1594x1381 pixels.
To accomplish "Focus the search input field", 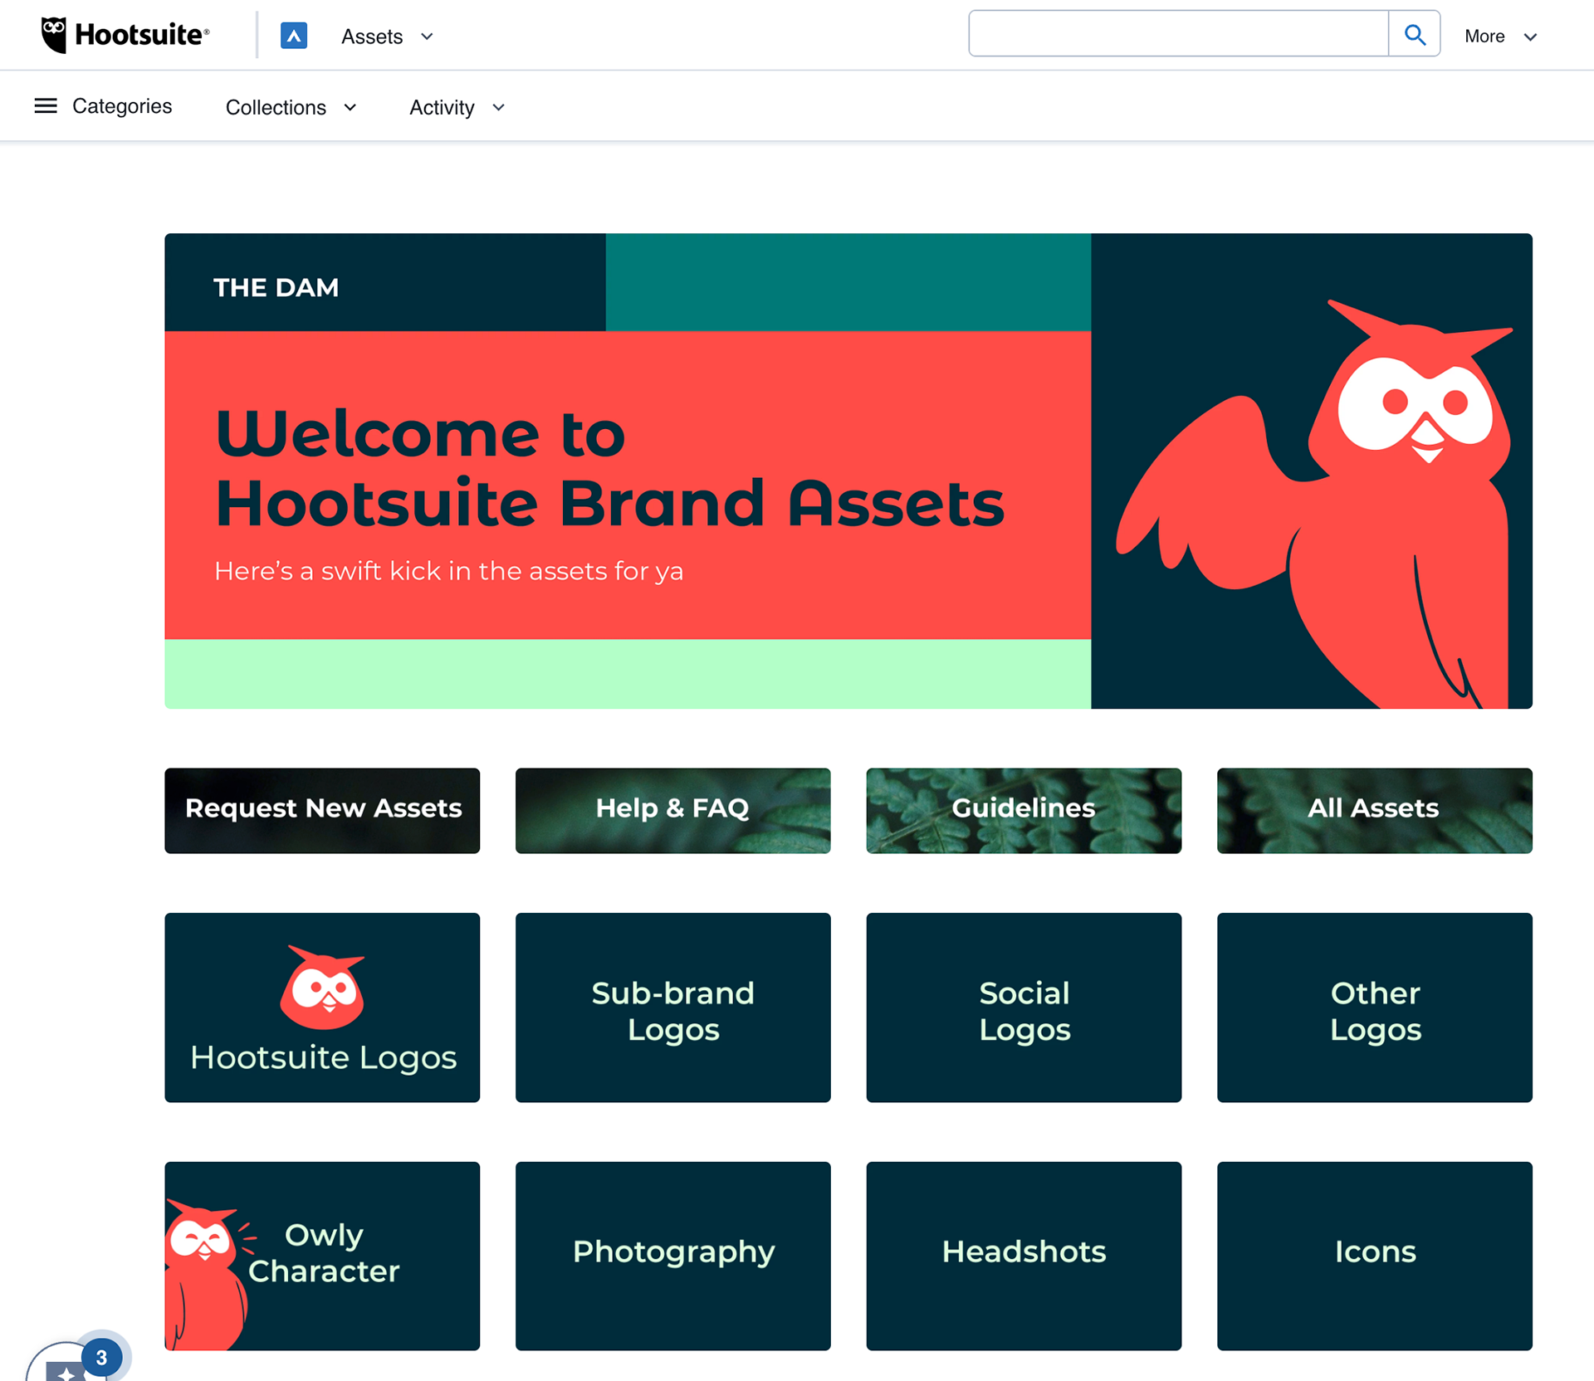I will pyautogui.click(x=1178, y=35).
